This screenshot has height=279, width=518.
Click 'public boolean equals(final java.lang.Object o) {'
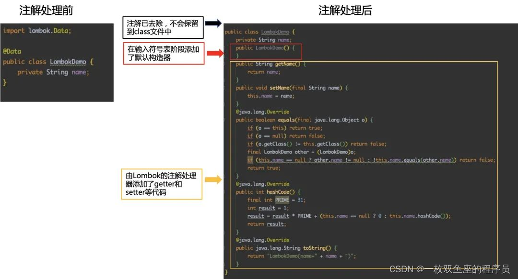304,120
